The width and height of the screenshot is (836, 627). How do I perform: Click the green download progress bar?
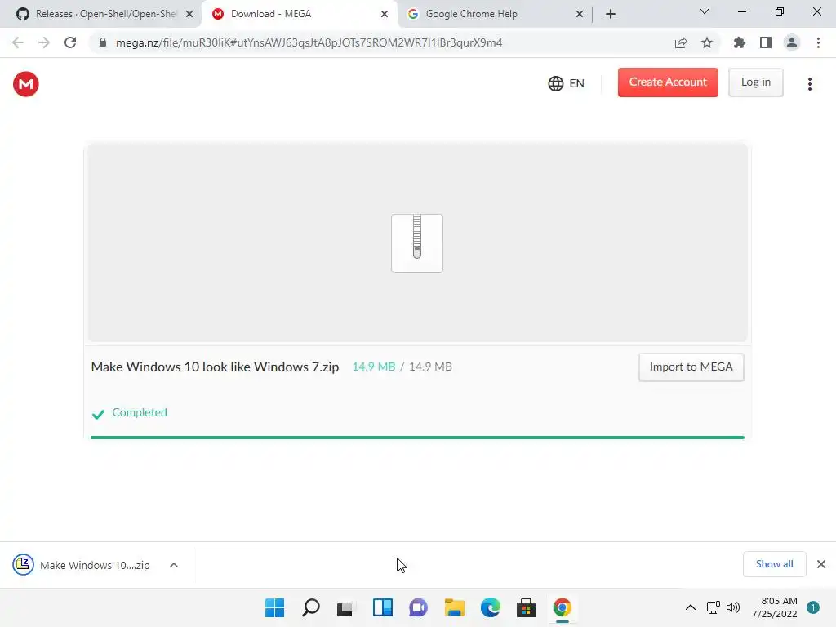pos(417,438)
